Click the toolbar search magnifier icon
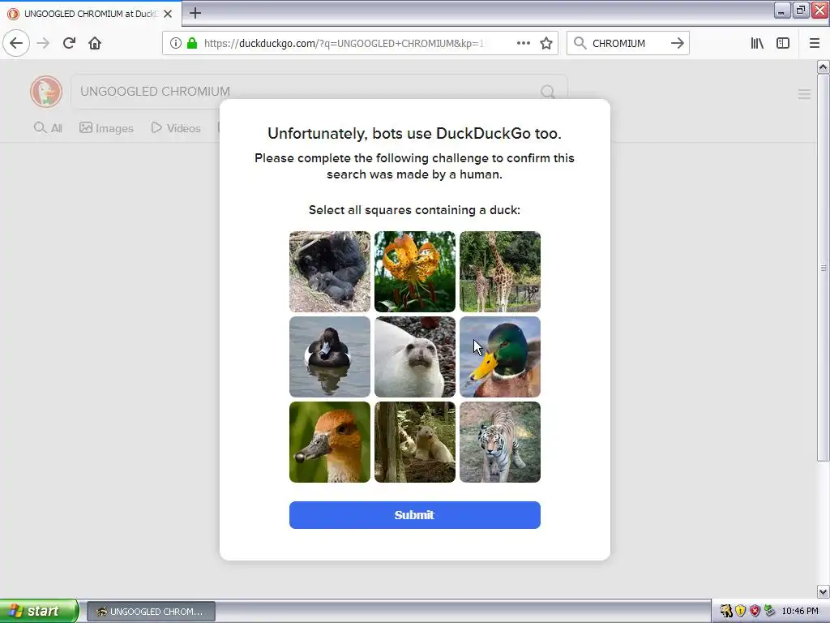 coord(580,43)
